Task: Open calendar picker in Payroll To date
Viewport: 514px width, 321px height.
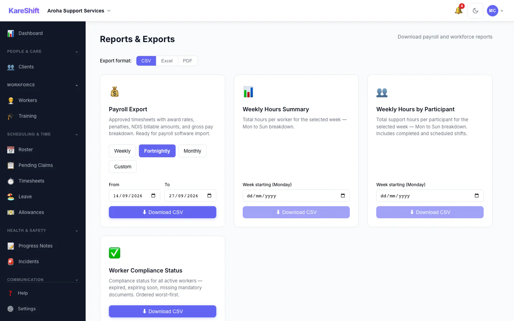Action: point(210,195)
